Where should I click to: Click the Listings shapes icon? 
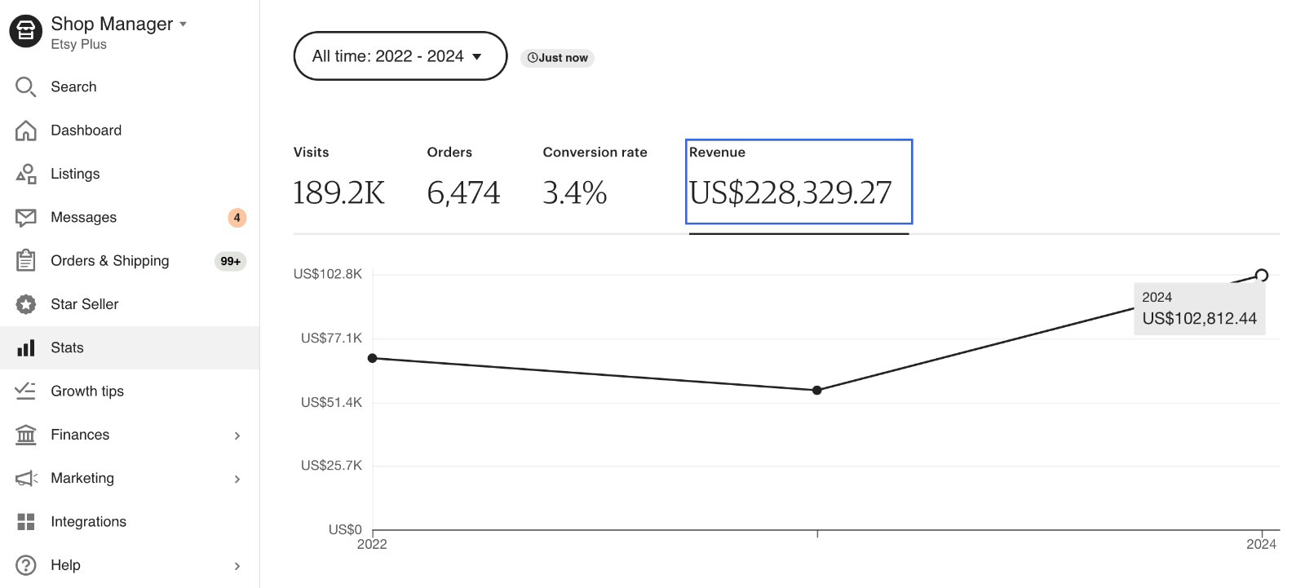point(26,174)
